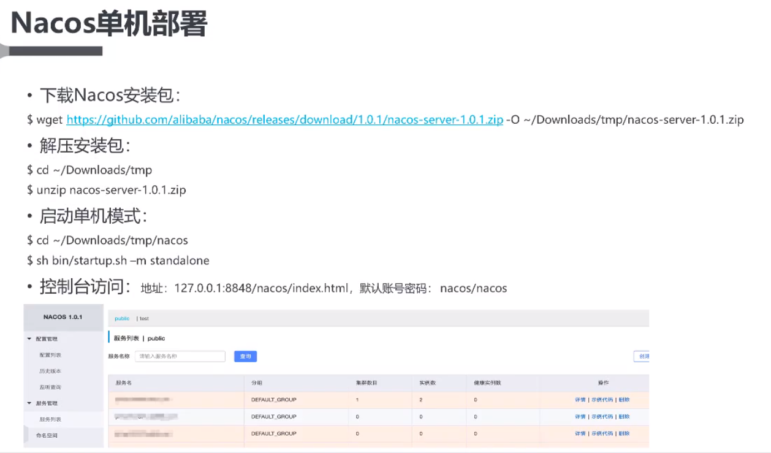Image resolution: width=771 pixels, height=453 pixels.
Task: Open 监听查询 in the sidebar
Action: point(50,387)
